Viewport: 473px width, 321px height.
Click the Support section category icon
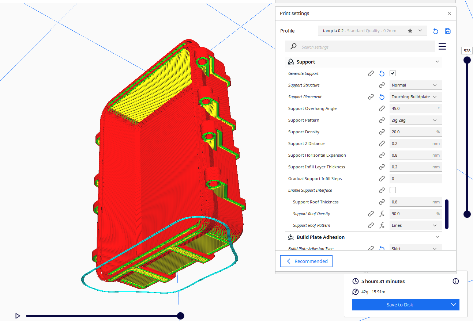point(290,62)
